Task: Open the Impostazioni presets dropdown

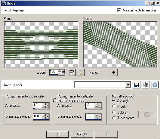Action: click(x=128, y=85)
